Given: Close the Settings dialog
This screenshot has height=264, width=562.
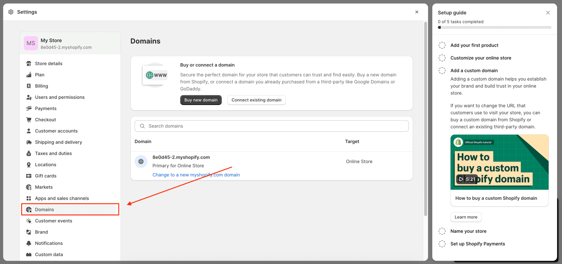Looking at the screenshot, I should tap(417, 12).
